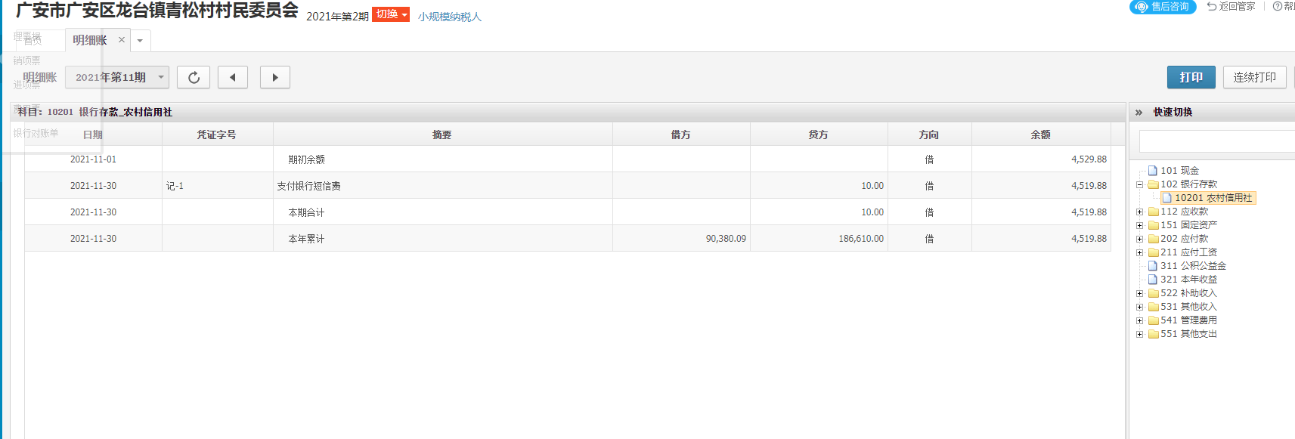The height and width of the screenshot is (439, 1295).
Task: Select 10201 农村信用社 in the account tree
Action: (x=1213, y=198)
